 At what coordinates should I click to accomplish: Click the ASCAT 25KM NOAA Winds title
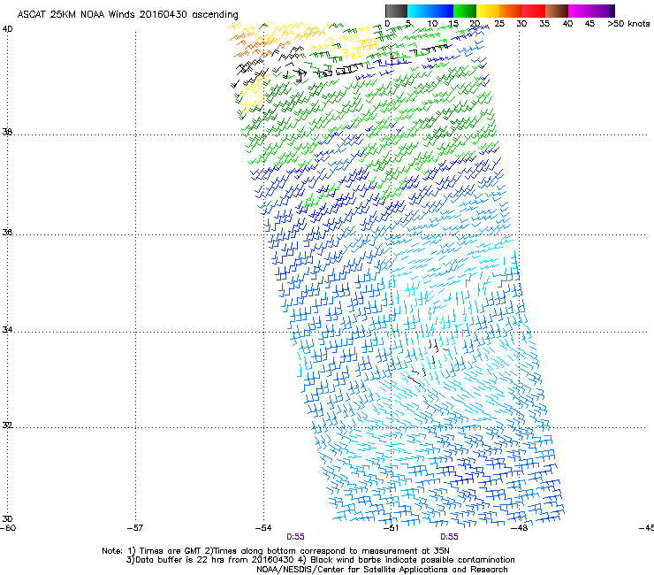coord(127,15)
